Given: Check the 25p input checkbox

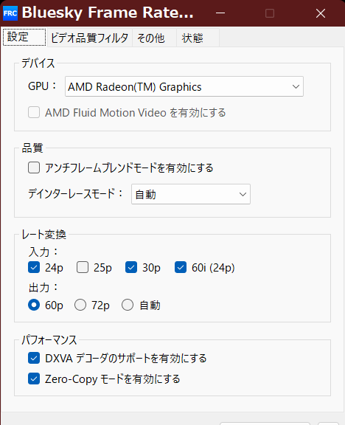Looking at the screenshot, I should tap(83, 268).
